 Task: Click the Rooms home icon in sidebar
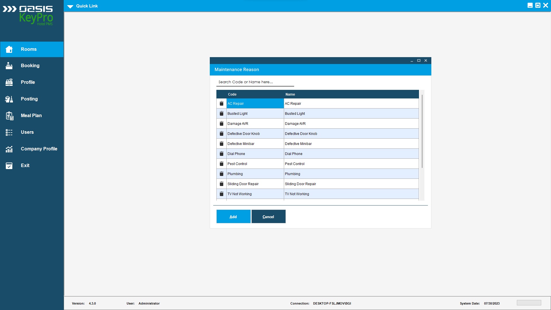click(9, 49)
